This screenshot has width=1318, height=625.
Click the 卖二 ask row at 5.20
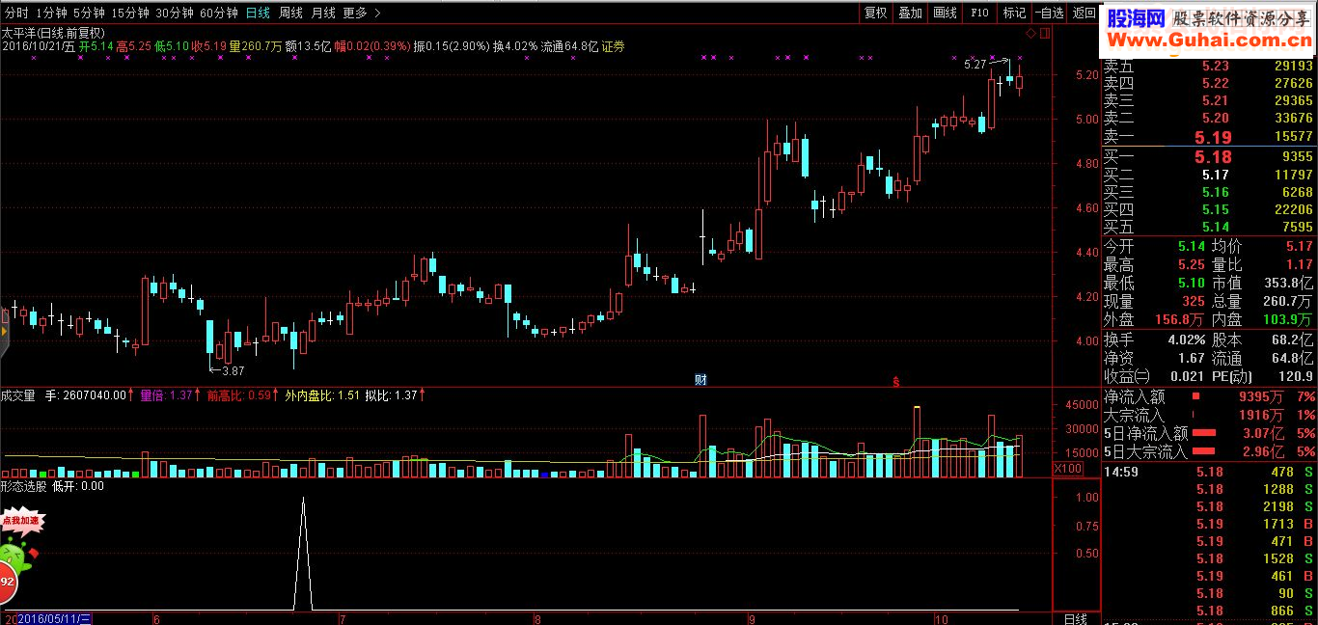[1209, 118]
